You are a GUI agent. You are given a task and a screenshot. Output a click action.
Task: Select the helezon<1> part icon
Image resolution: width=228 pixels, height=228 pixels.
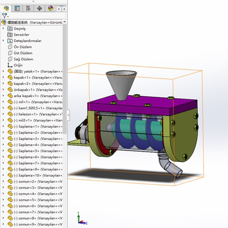(x=10, y=114)
